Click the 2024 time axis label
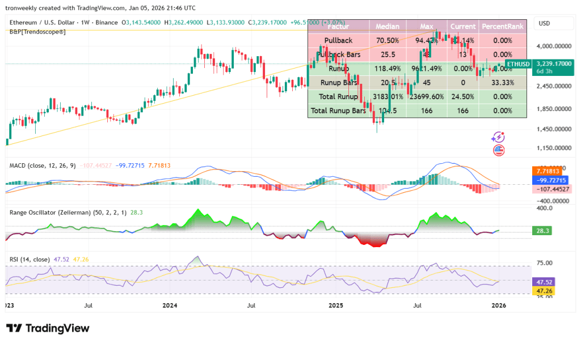This screenshot has width=581, height=344. [x=170, y=305]
